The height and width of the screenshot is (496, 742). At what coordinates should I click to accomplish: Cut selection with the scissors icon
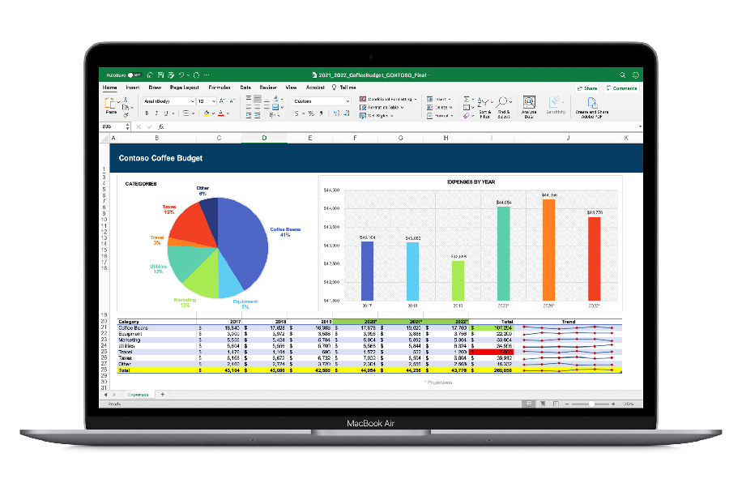point(126,100)
